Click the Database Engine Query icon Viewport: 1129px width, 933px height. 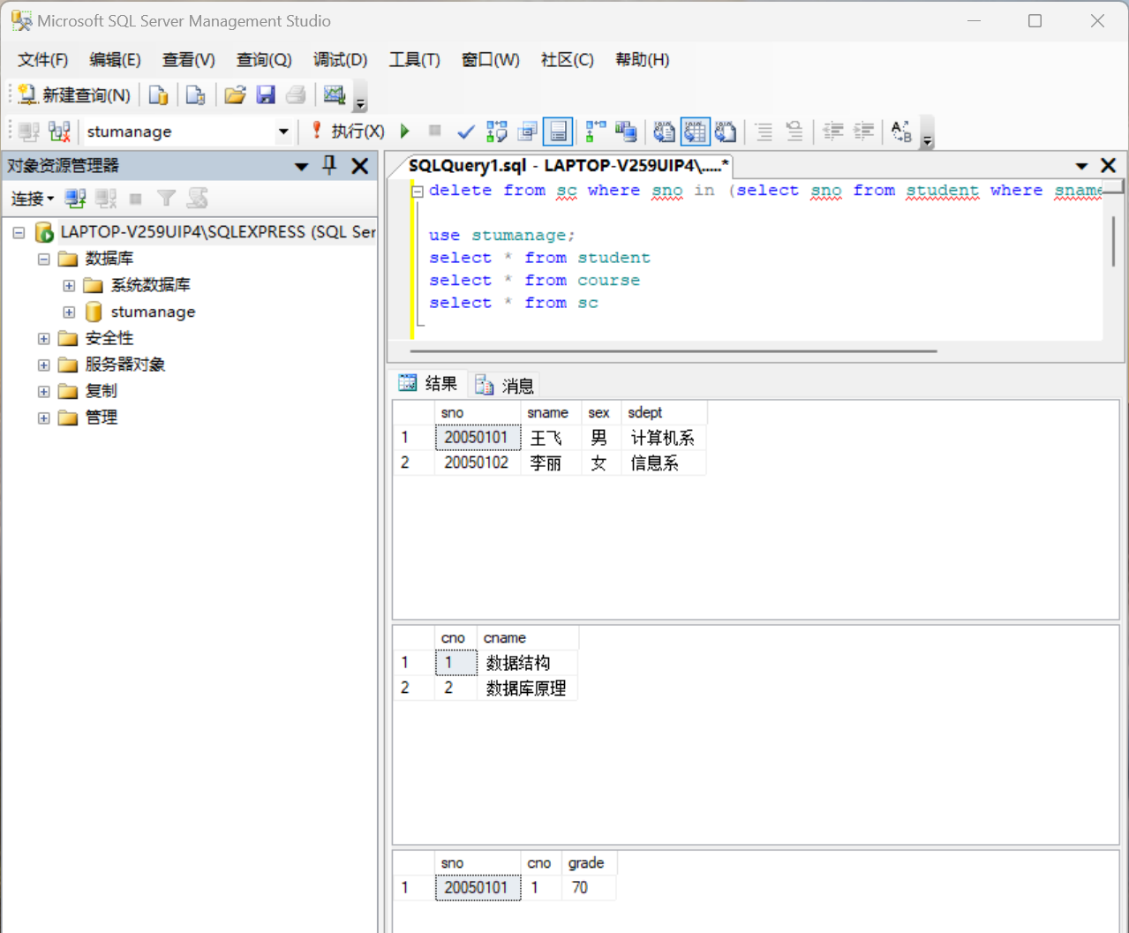tap(159, 94)
